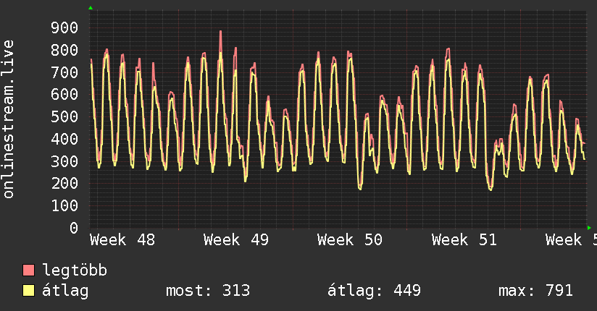Click the 'most: 313' value
The image size is (597, 311).
tap(208, 291)
